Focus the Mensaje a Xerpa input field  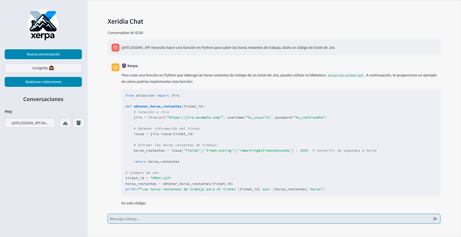[274, 219]
